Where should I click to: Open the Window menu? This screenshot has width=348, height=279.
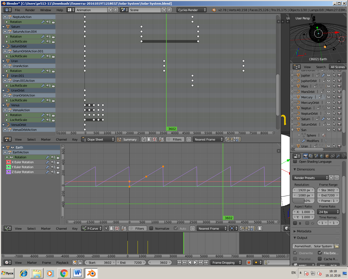click(x=45, y=10)
